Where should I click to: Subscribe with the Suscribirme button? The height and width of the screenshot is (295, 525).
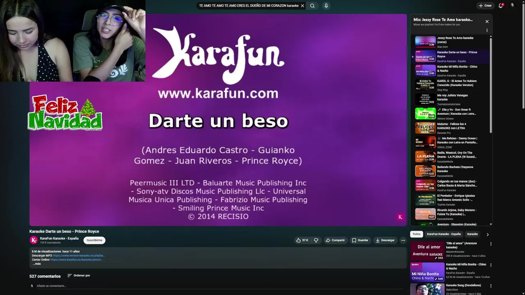[x=94, y=240]
